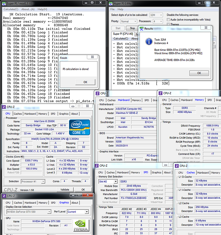Click the Loop 19 finished line in Super PI
Viewport: 221px width, 235px height.
[x=39, y=97]
